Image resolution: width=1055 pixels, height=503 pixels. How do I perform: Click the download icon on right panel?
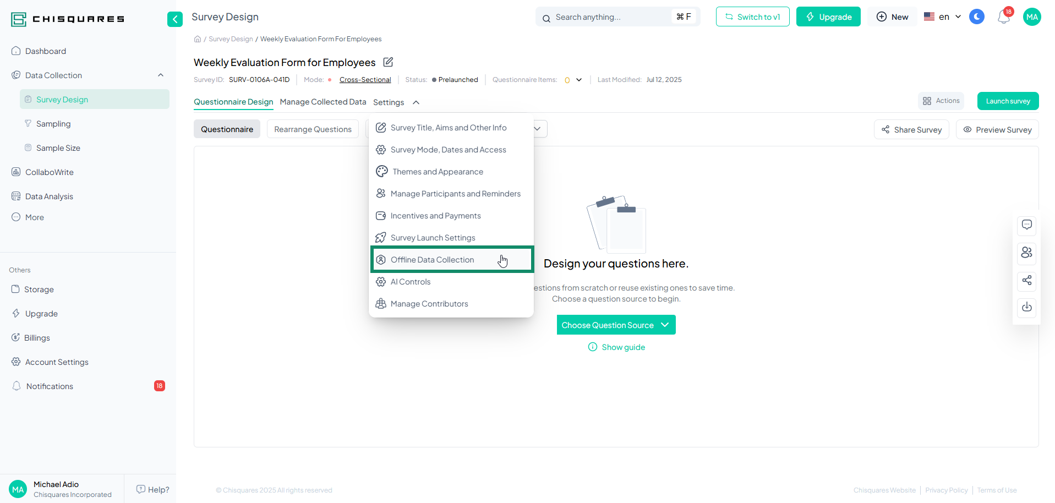point(1026,307)
